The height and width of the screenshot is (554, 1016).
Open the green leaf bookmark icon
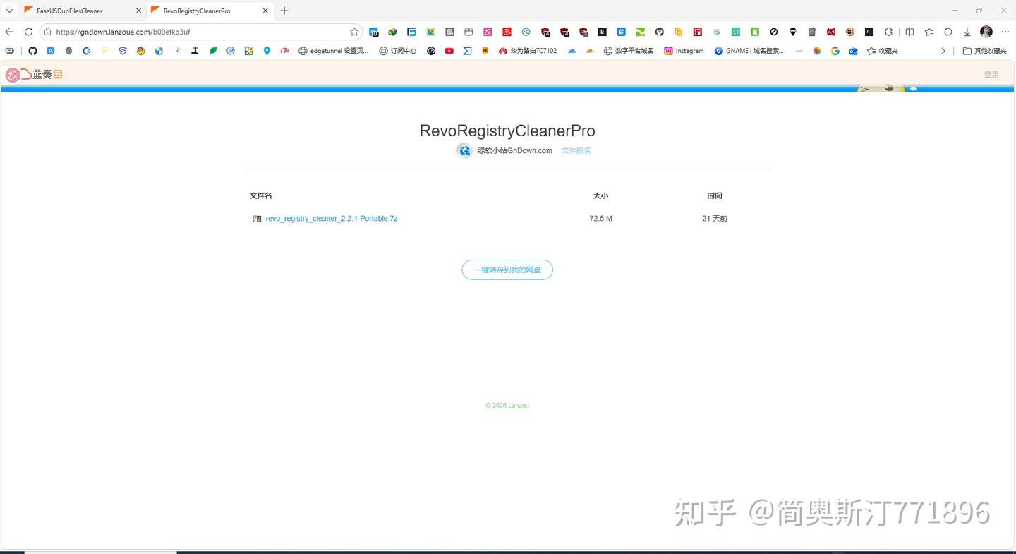(x=213, y=51)
